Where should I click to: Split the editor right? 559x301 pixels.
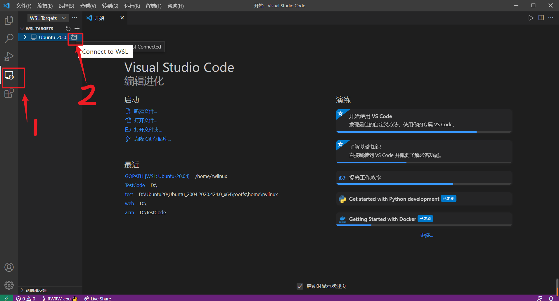541,18
